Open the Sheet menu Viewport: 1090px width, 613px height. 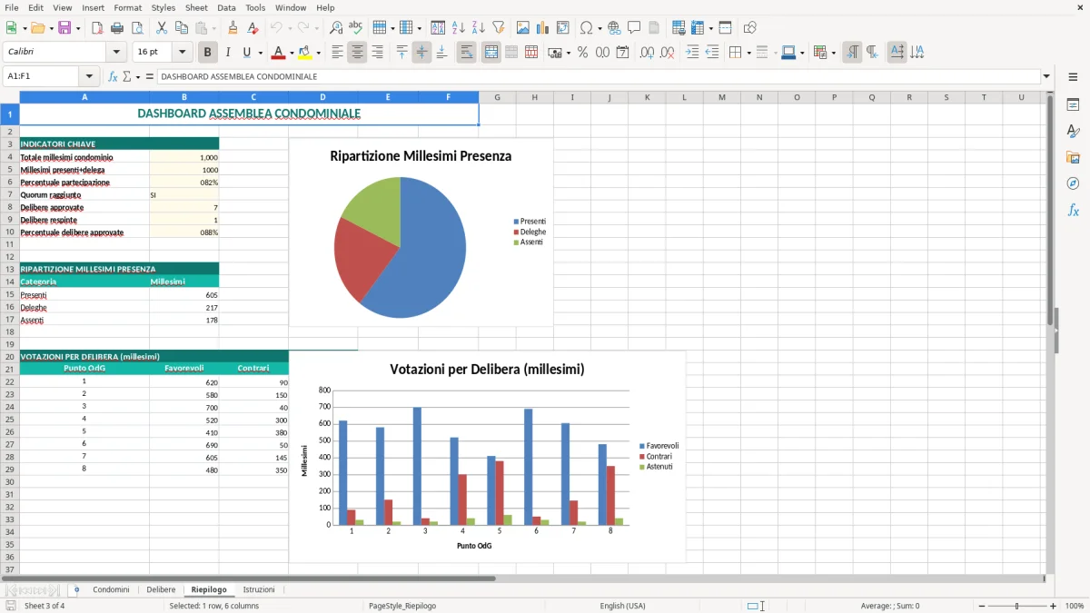(x=196, y=7)
